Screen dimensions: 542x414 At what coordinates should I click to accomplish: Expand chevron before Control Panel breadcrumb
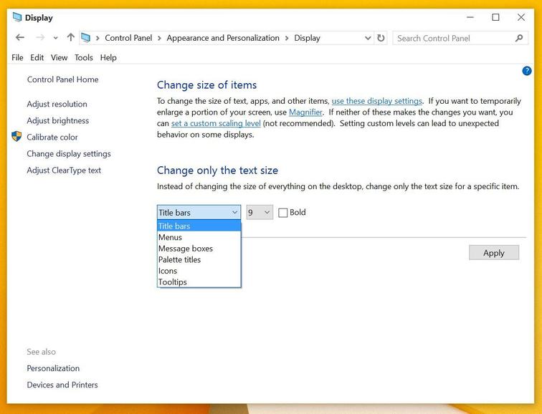click(98, 38)
